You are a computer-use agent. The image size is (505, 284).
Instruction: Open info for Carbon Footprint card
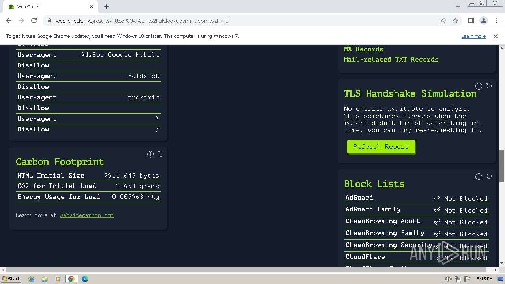(x=150, y=154)
